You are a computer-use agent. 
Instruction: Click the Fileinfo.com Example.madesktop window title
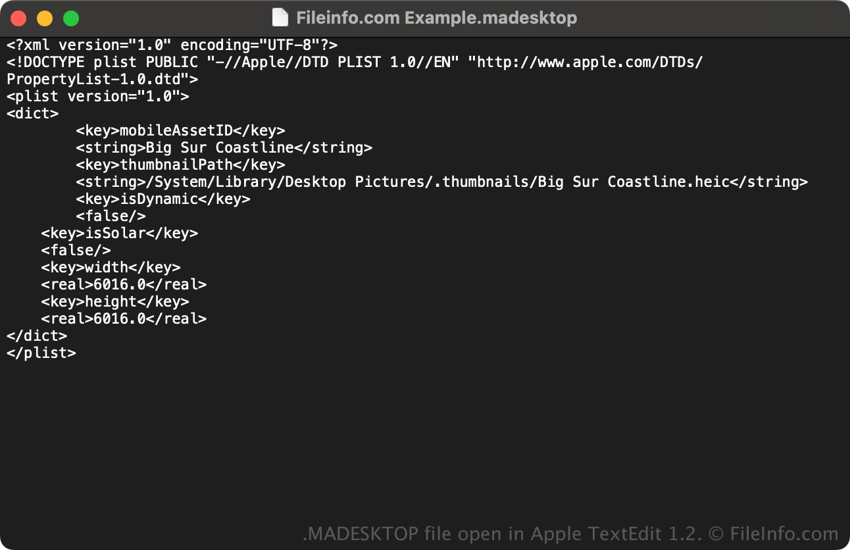pos(436,18)
